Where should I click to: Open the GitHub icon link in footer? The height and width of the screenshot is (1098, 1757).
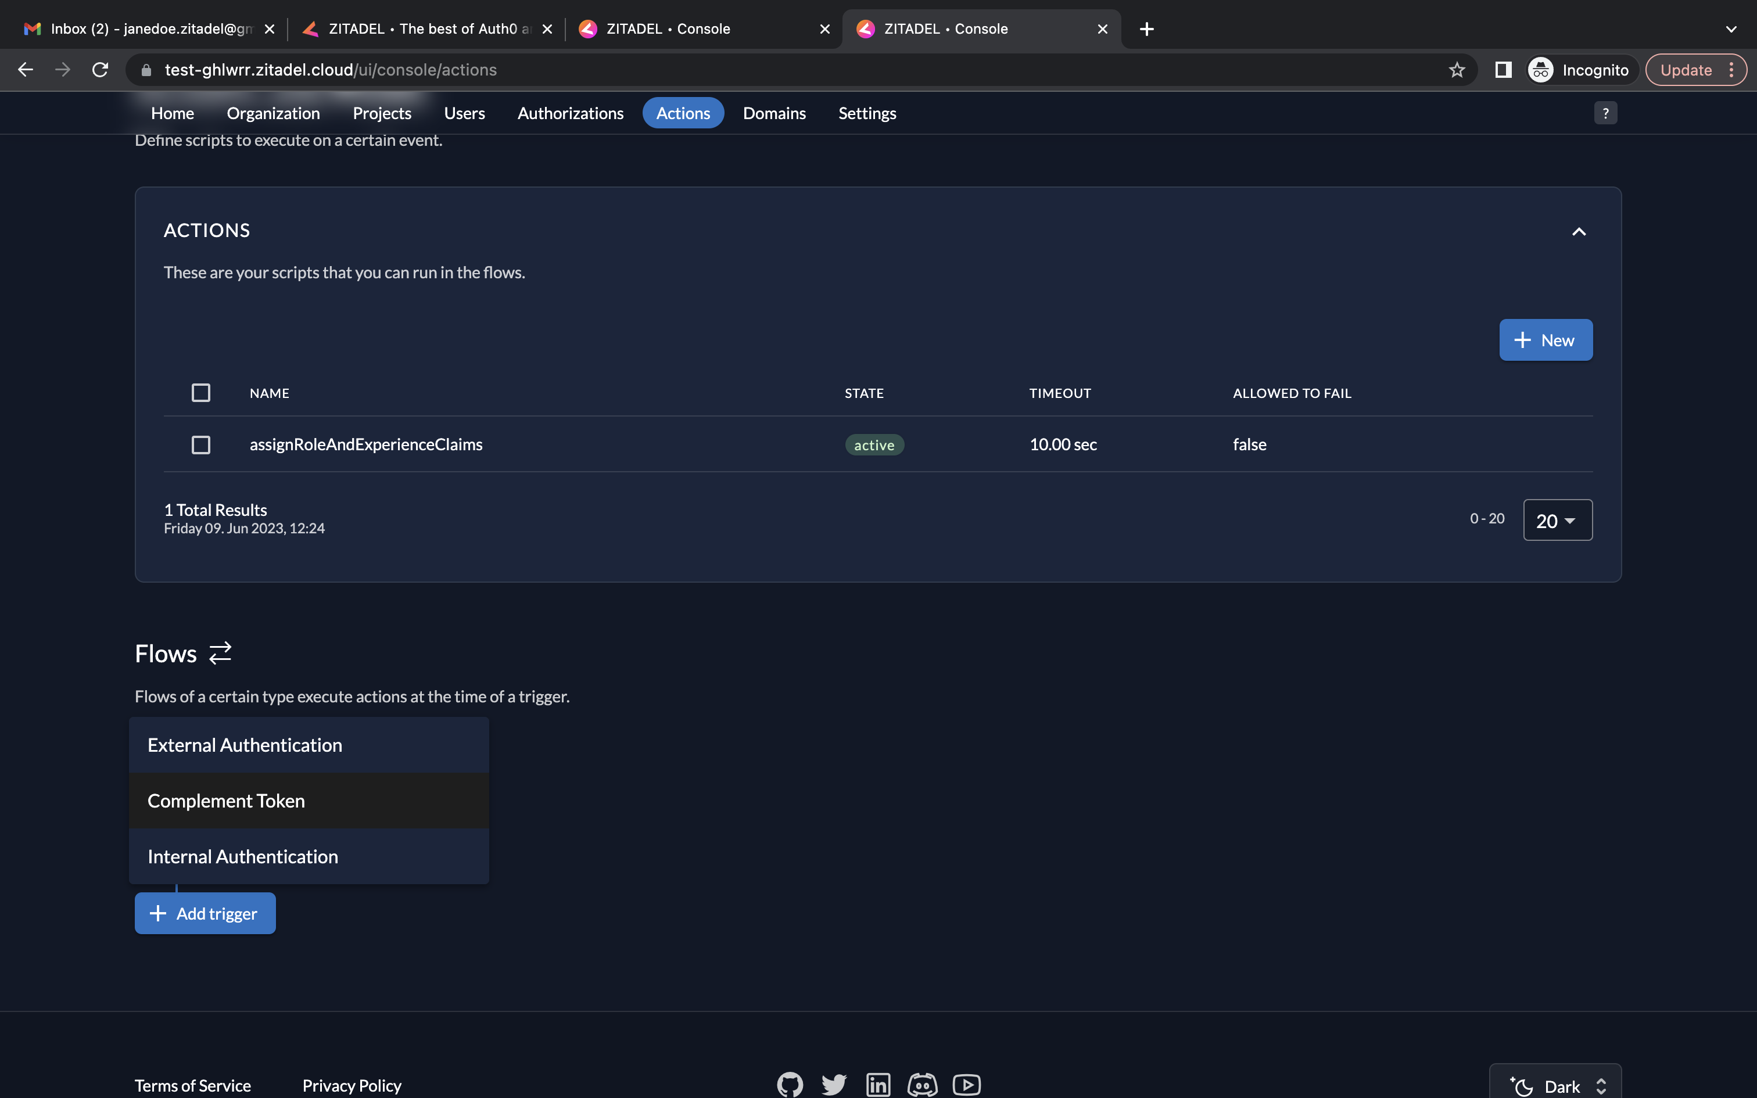(790, 1084)
